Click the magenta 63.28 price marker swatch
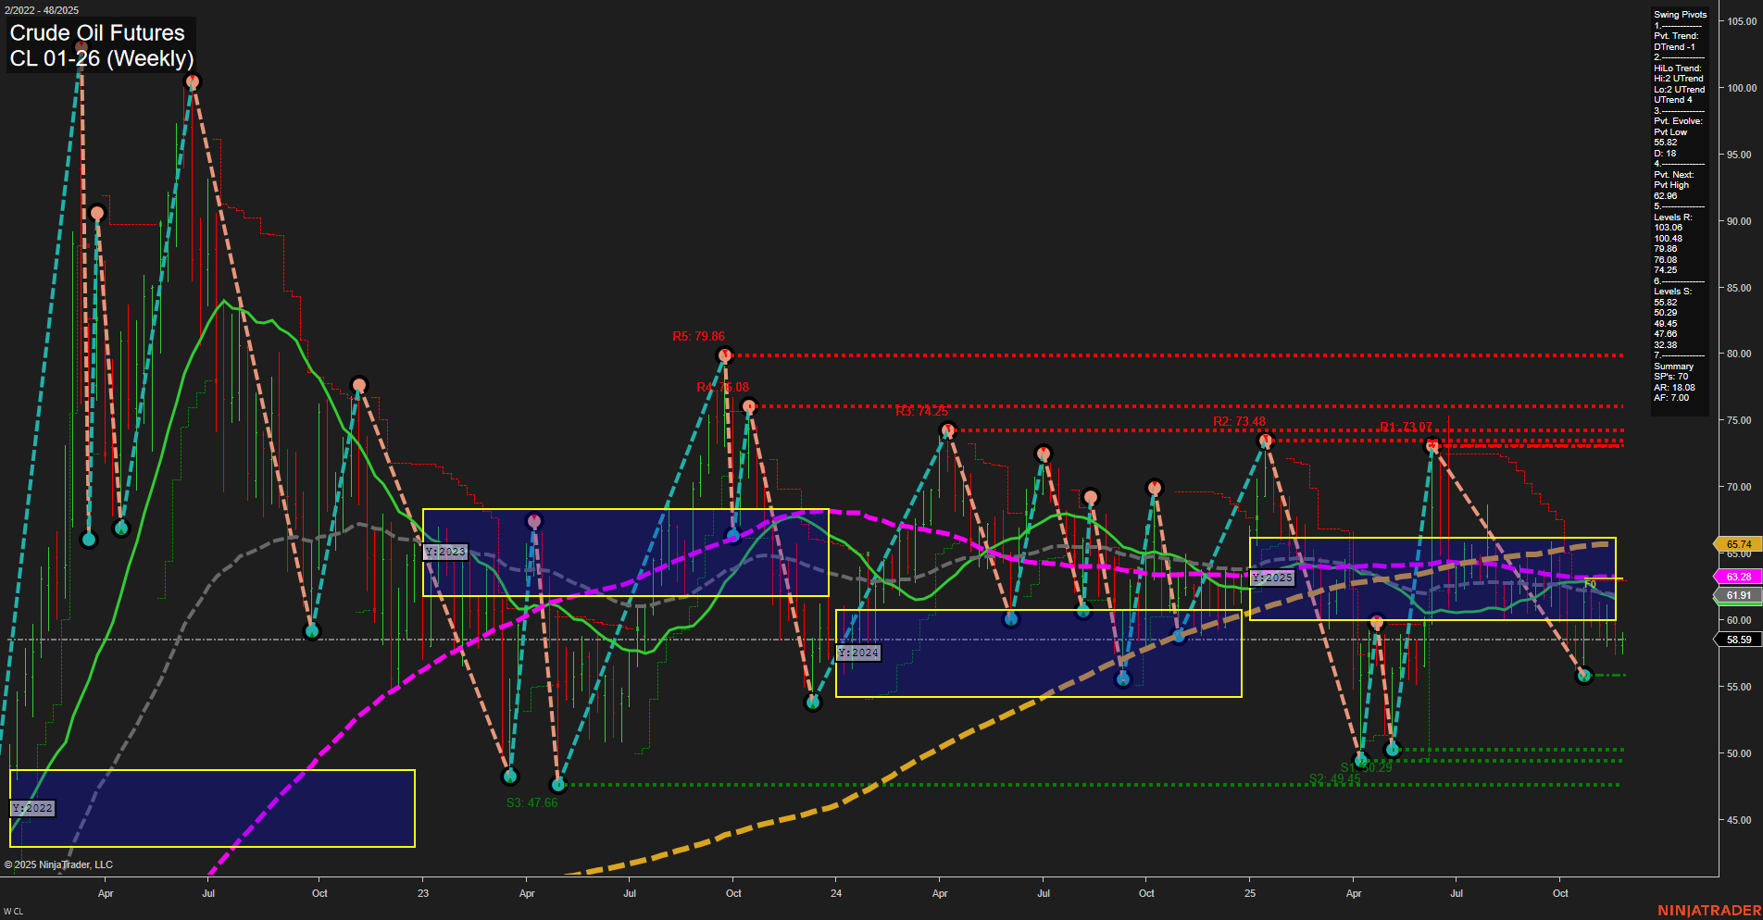The width and height of the screenshot is (1763, 920). [1738, 576]
